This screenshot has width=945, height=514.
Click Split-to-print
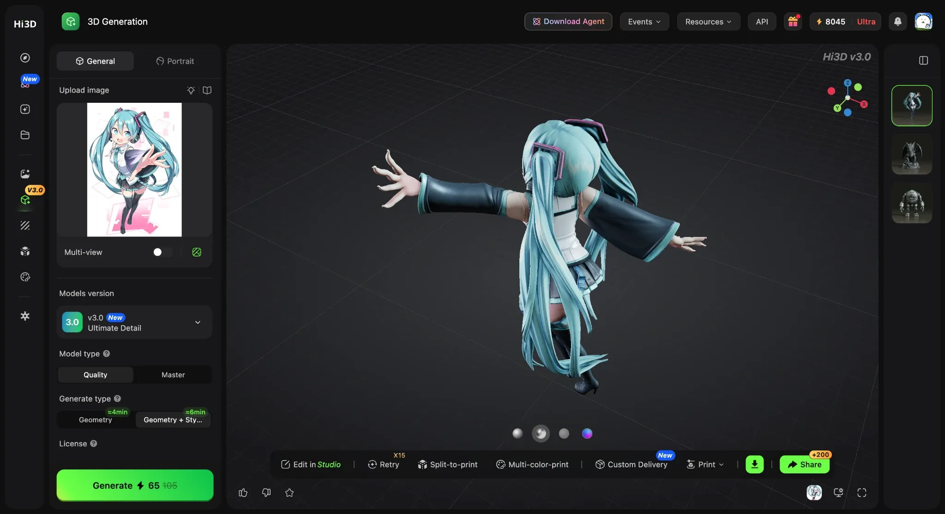(448, 464)
